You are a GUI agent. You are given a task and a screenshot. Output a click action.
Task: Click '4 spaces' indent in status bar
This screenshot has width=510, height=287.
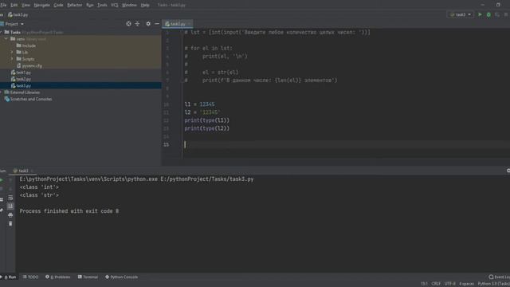click(466, 284)
